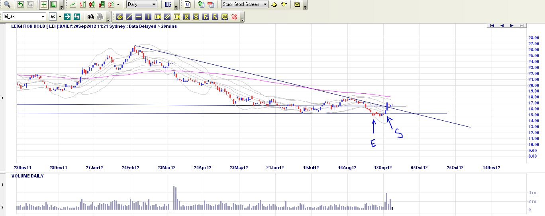Open overflow chevron after grayed binoculars
This screenshot has width=545, height=216.
tap(108, 19)
